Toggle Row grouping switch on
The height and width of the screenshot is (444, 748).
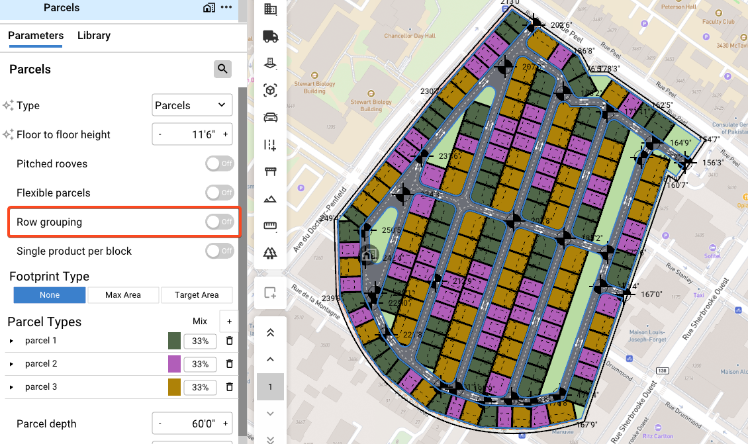(220, 222)
